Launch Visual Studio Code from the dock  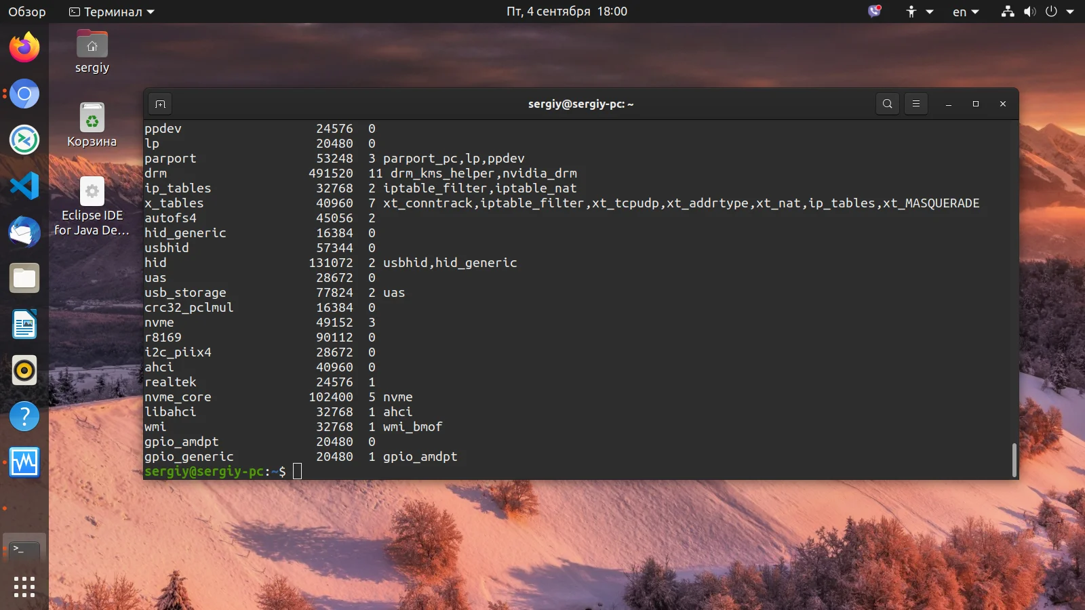pos(24,186)
